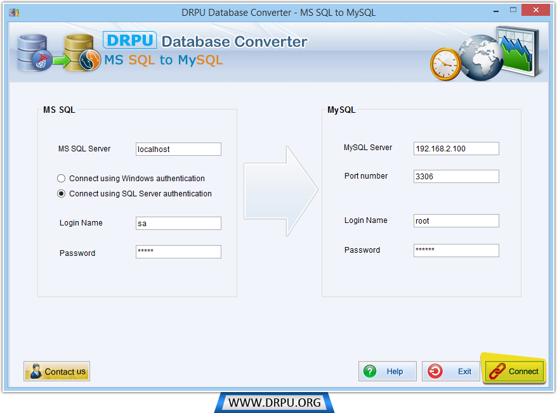
Task: Click the 'MS SQL Server' label
Action: tap(84, 149)
